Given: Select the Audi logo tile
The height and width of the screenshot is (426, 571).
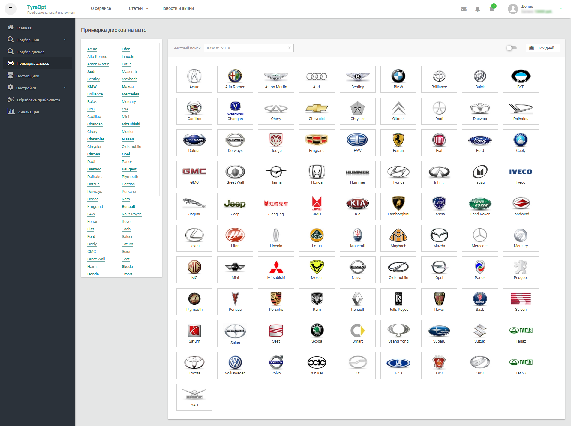Looking at the screenshot, I should [x=317, y=79].
